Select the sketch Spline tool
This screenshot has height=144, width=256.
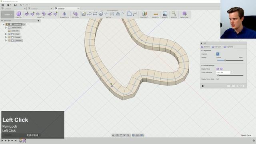click(x=135, y=14)
